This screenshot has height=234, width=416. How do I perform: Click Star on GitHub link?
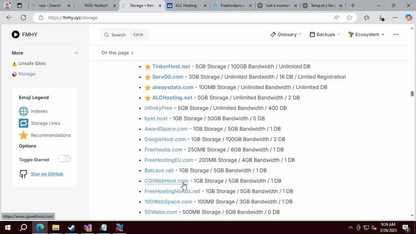pos(47,174)
